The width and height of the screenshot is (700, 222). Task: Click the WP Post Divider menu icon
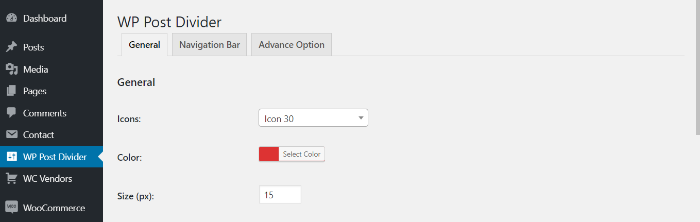[12, 157]
